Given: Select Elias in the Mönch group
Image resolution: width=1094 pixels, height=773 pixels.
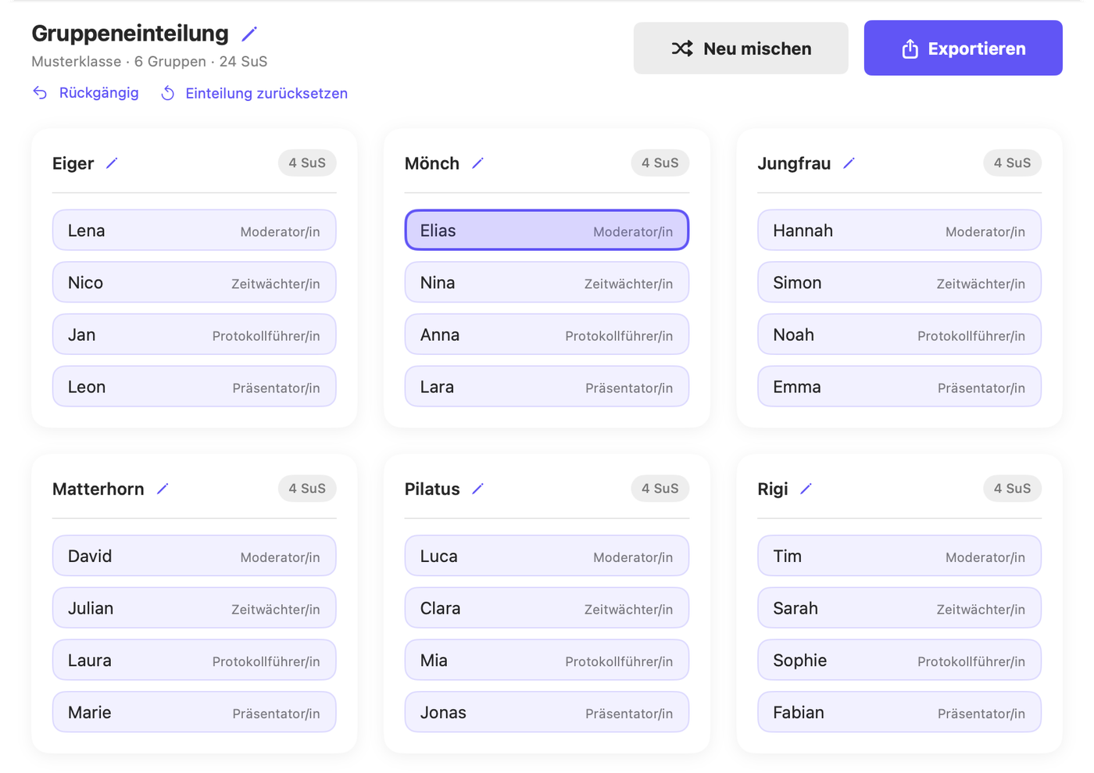Looking at the screenshot, I should [x=547, y=231].
